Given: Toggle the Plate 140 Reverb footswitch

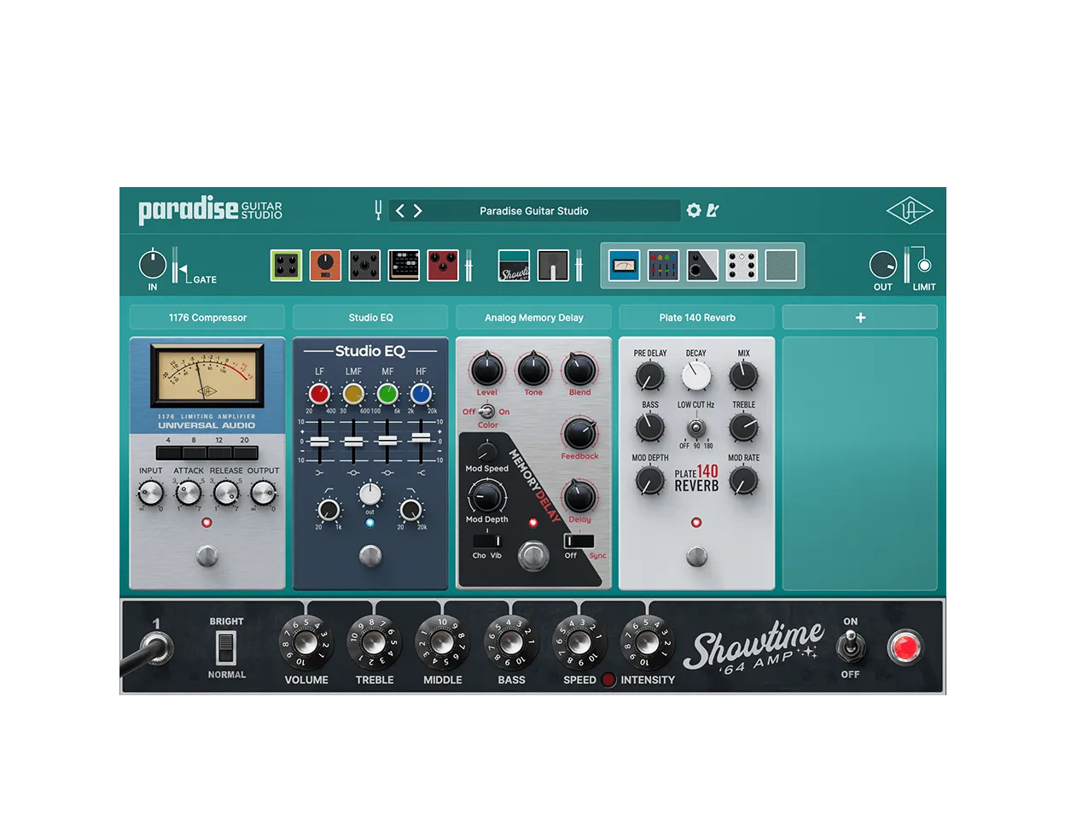Looking at the screenshot, I should pos(697,557).
